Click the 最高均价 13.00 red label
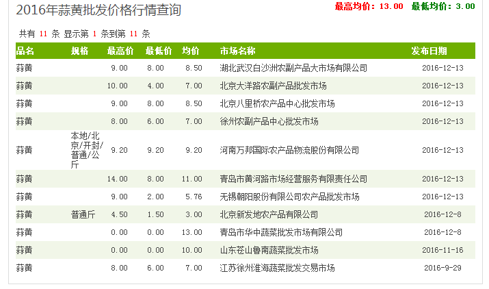Image resolution: width=489 pixels, height=289 pixels. (369, 6)
